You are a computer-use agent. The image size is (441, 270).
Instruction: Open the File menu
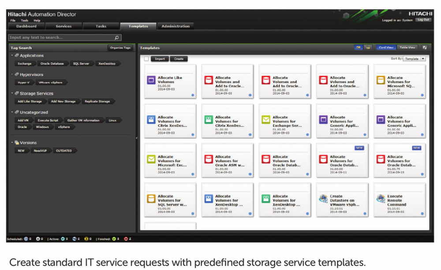coord(13,21)
